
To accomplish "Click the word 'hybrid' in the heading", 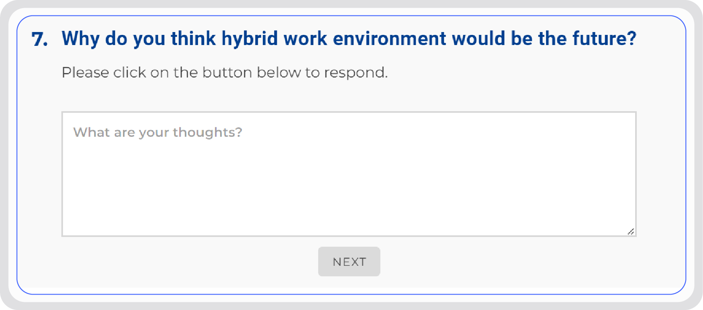I will click(250, 39).
